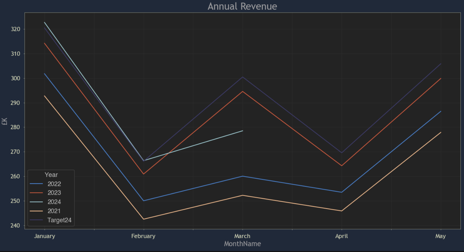This screenshot has width=464, height=252.
Task: Click the 2024 line endpoint at March
Action: coord(242,131)
